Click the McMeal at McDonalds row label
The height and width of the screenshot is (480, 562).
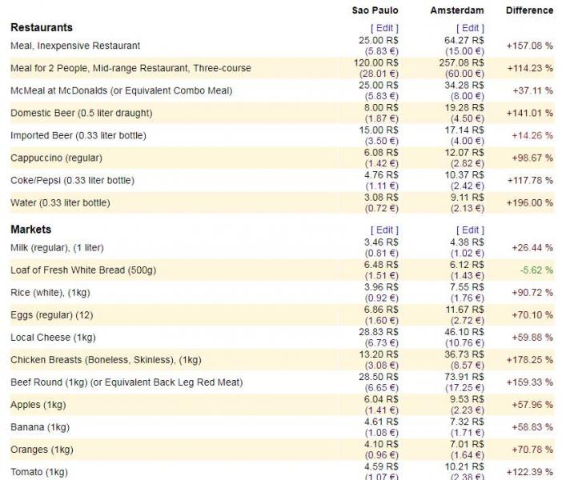[121, 90]
